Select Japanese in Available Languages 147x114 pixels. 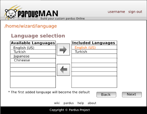(x=33, y=56)
